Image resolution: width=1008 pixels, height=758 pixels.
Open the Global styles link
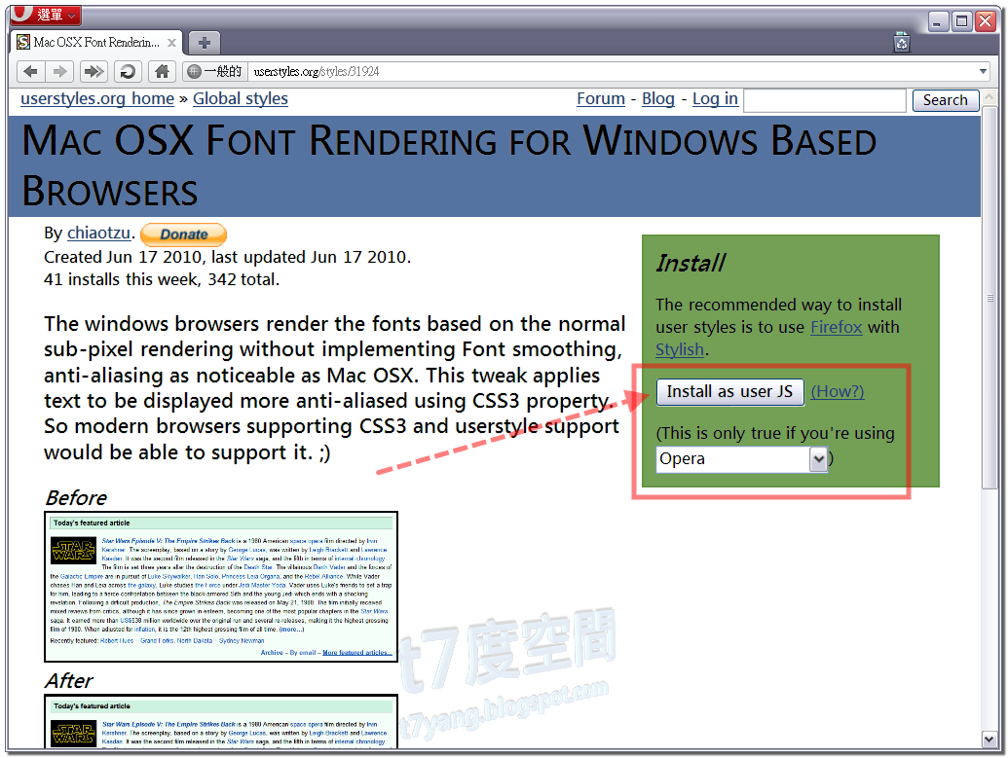[241, 99]
